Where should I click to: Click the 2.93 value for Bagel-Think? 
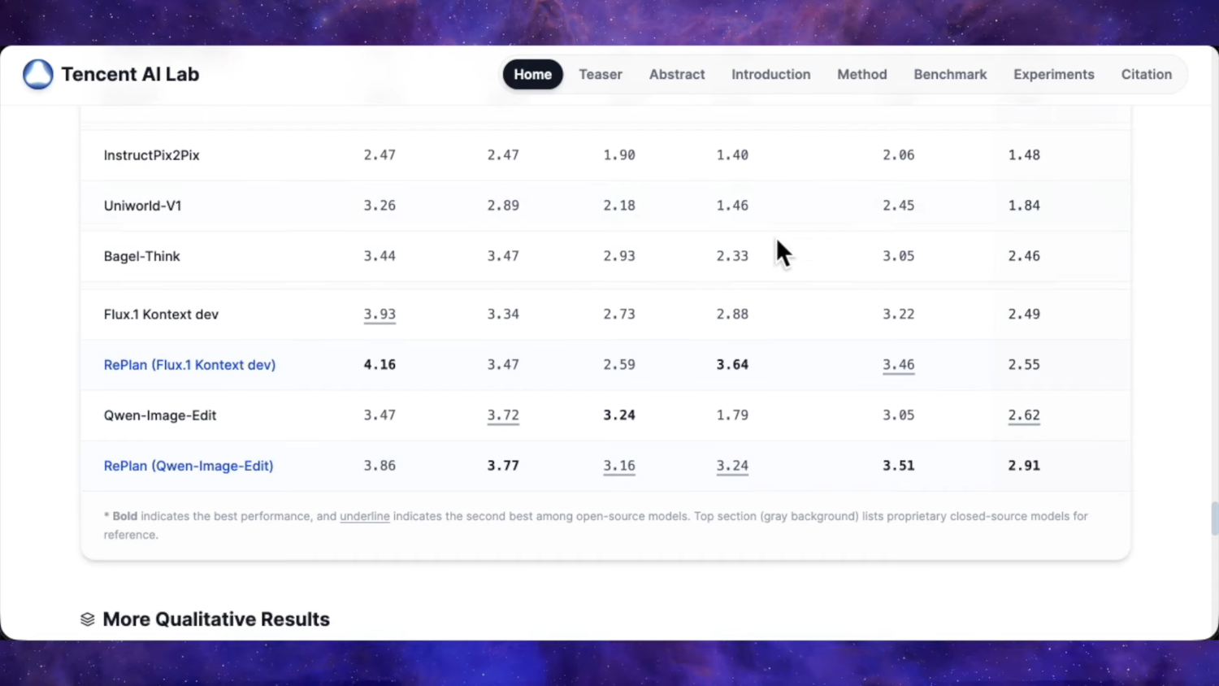[x=619, y=256]
